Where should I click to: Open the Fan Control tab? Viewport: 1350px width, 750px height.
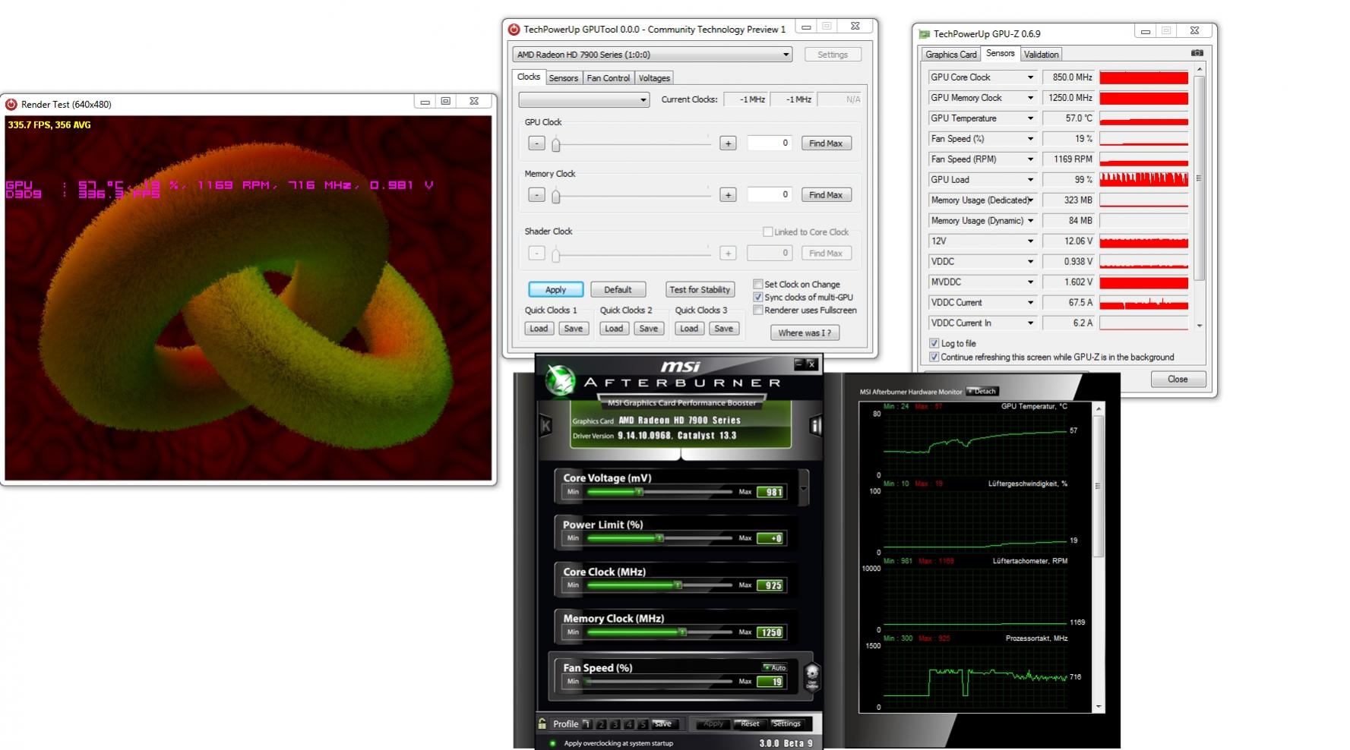pos(609,78)
